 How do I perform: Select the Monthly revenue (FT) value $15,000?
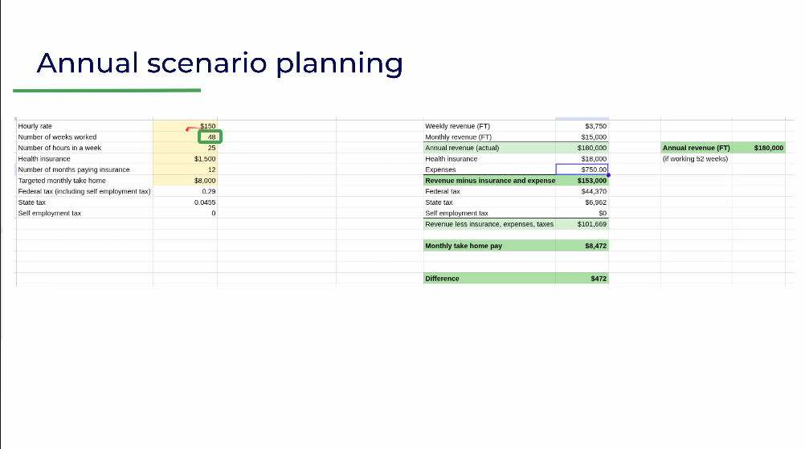point(582,137)
